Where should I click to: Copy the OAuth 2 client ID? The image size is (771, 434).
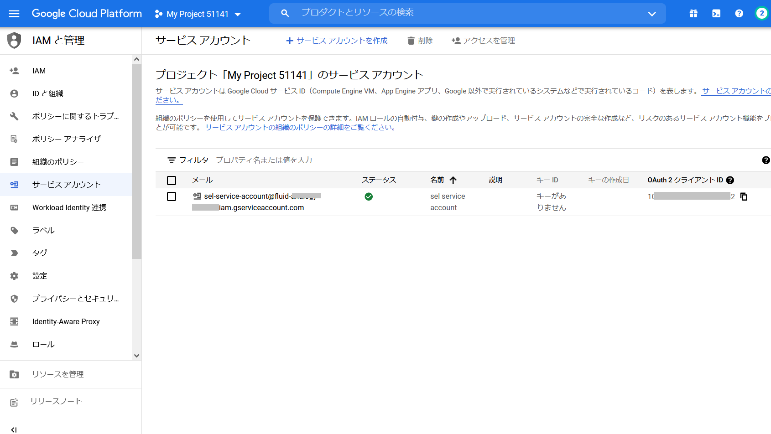tap(744, 196)
